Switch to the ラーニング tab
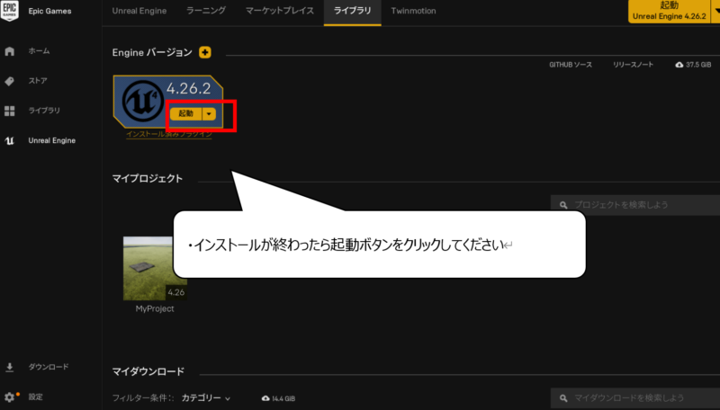The width and height of the screenshot is (720, 410). 206,11
